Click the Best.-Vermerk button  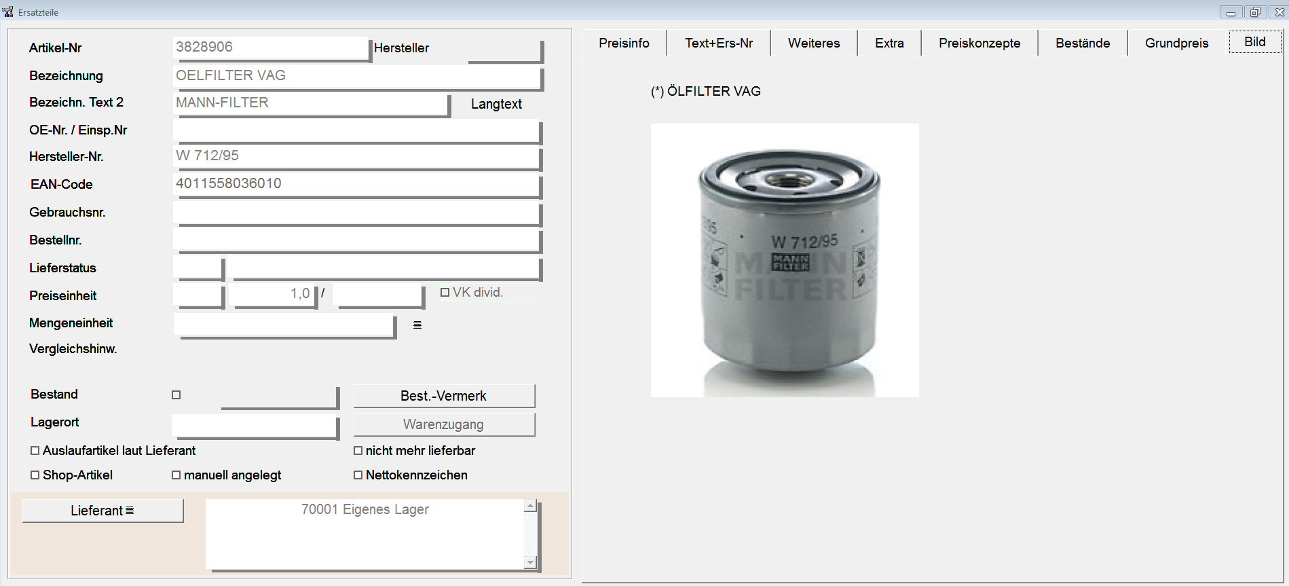(x=444, y=396)
